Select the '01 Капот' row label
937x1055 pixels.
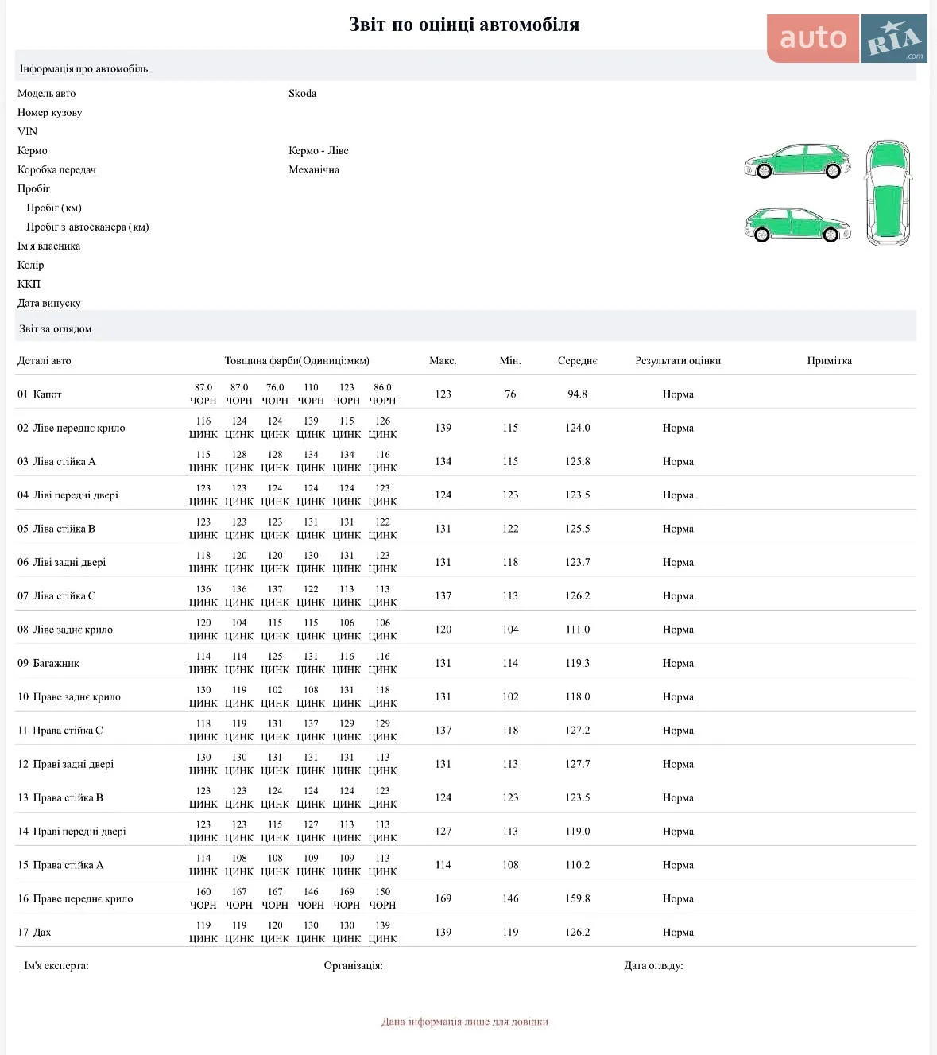[40, 394]
